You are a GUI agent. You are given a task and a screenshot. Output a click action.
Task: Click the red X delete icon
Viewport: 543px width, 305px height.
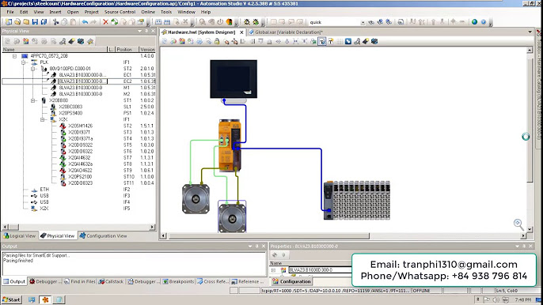coord(105,22)
